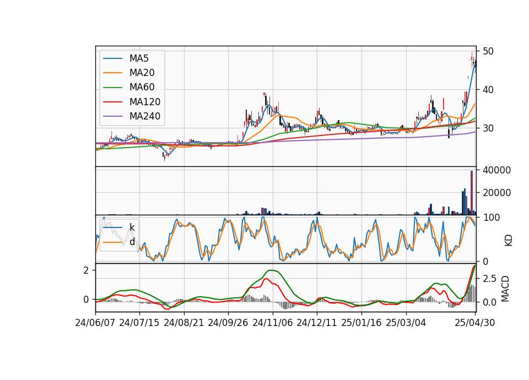Click the MA120 legend label
529x380 pixels.
coord(145,102)
